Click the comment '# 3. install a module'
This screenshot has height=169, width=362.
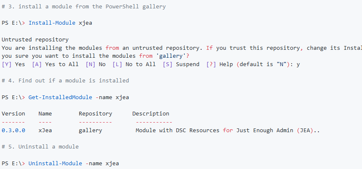tap(84, 6)
